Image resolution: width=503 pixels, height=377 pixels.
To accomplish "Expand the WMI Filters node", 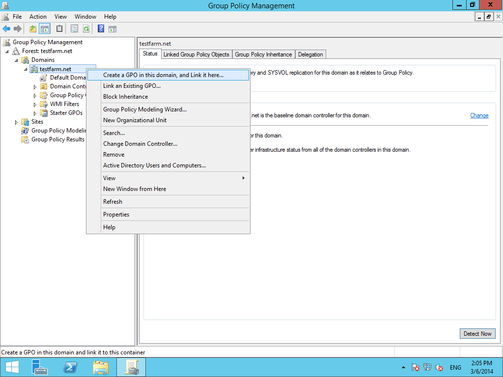I will [35, 105].
